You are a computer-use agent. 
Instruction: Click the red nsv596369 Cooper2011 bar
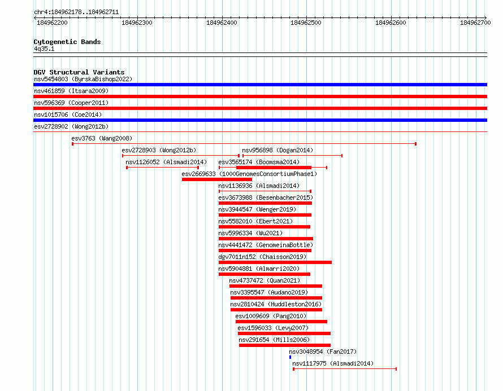click(x=260, y=108)
